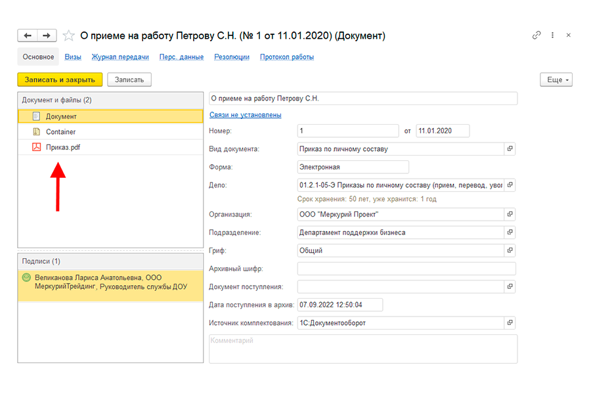Click the document icon beside Документ
This screenshot has height=394, width=591.
pos(36,116)
